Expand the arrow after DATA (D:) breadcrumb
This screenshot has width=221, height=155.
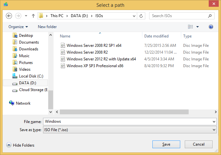point(92,16)
